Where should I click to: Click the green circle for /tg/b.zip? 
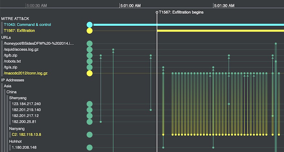point(89,56)
